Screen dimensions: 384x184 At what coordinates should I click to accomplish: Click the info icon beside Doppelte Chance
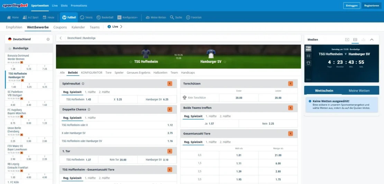click(x=89, y=109)
